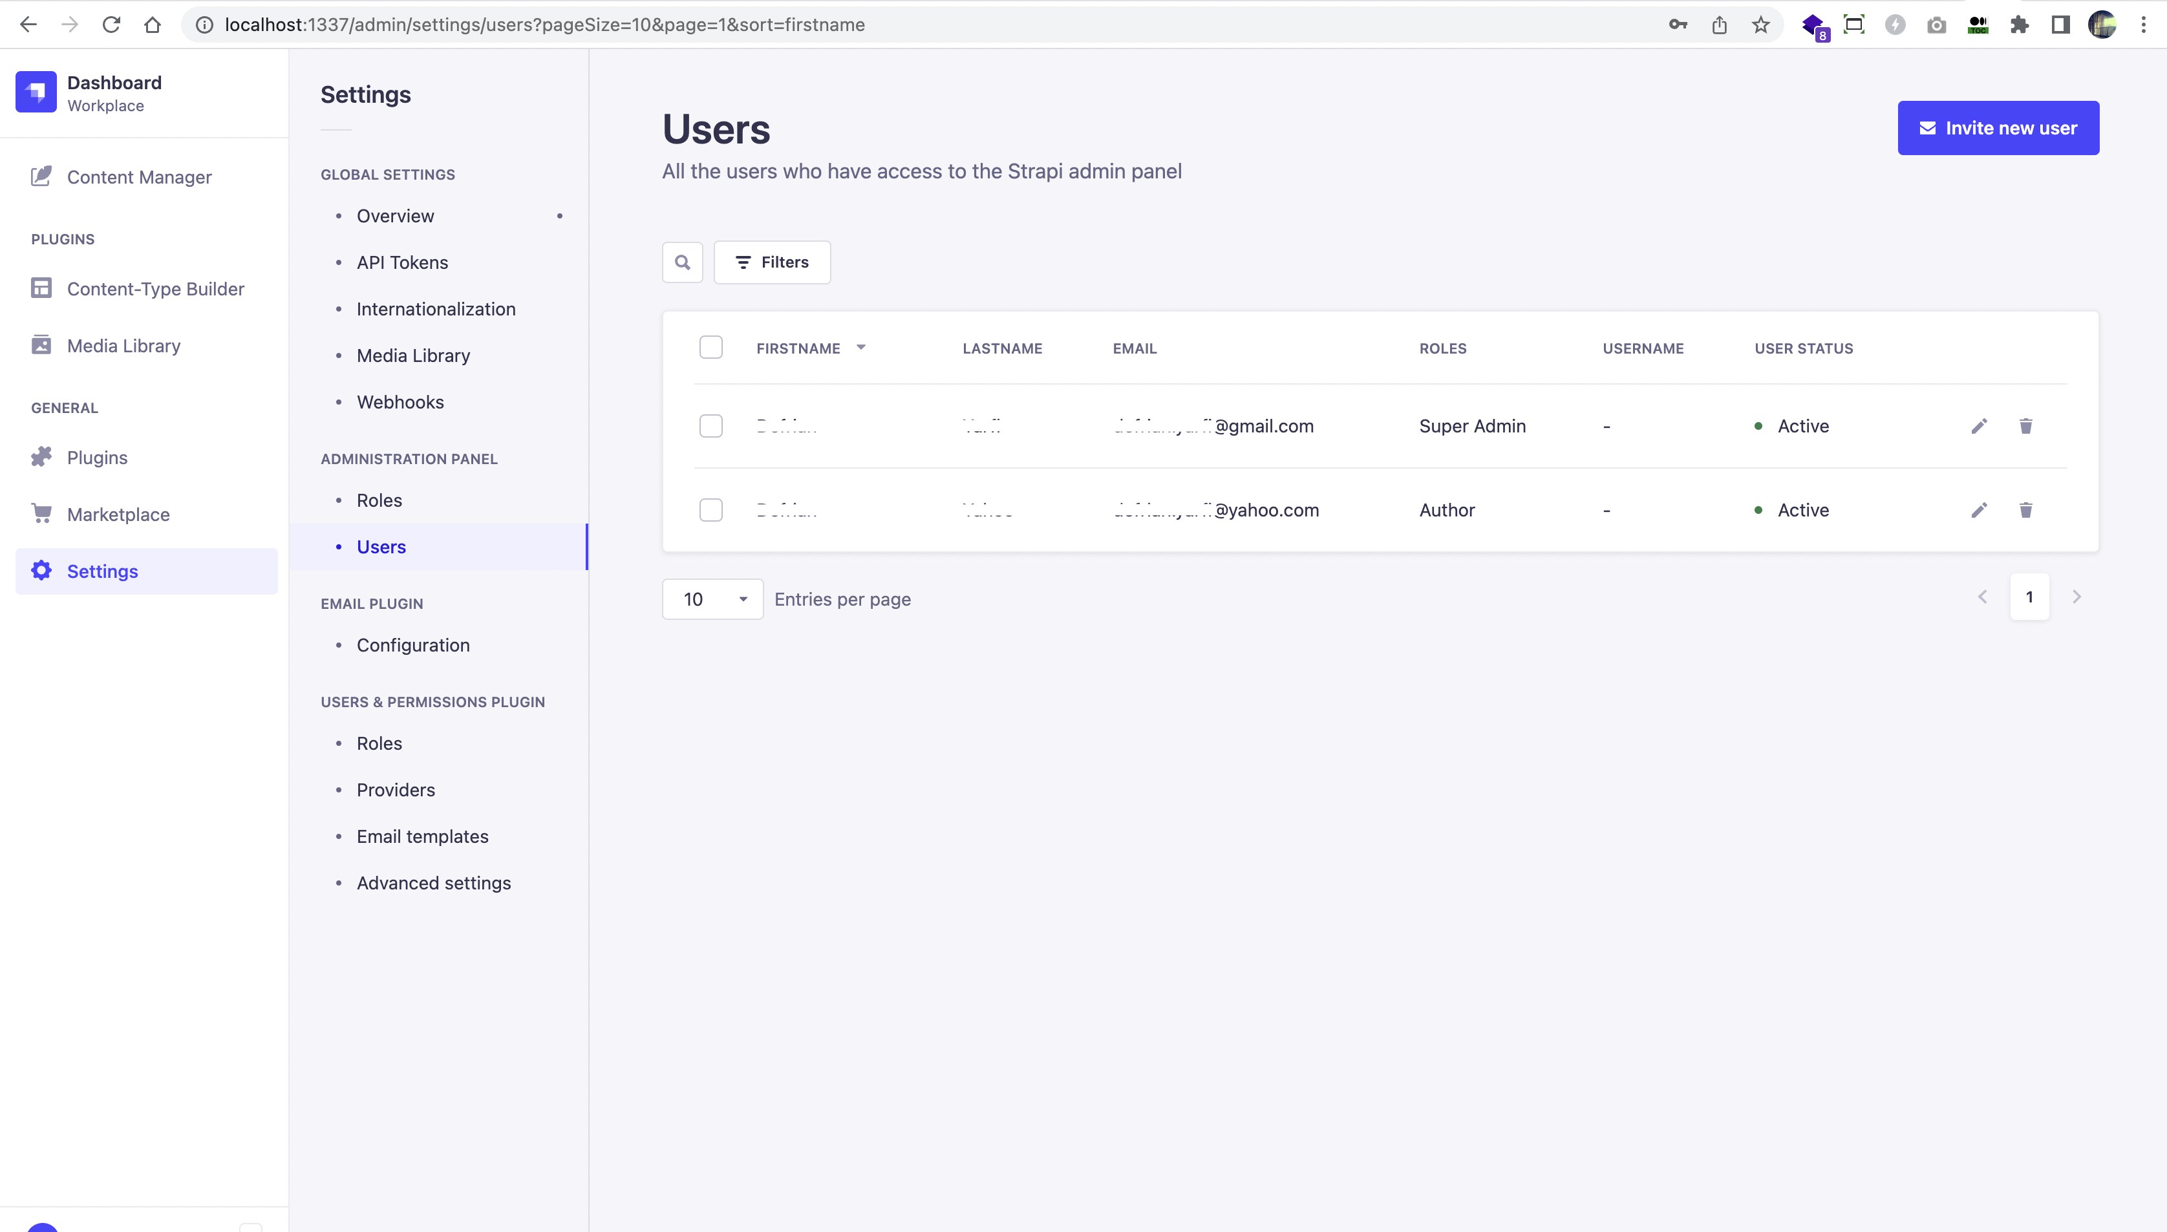Click the Invite new user button
The width and height of the screenshot is (2167, 1232).
[x=1999, y=128]
